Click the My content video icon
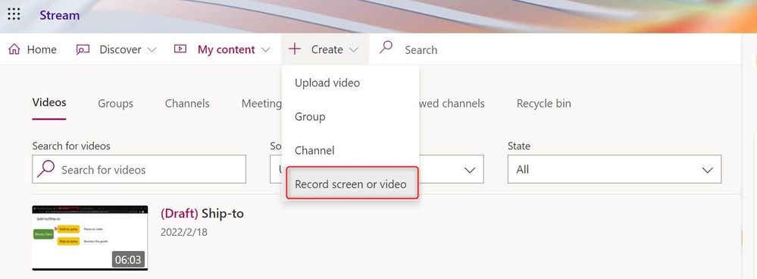This screenshot has height=279, width=757. coord(180,49)
